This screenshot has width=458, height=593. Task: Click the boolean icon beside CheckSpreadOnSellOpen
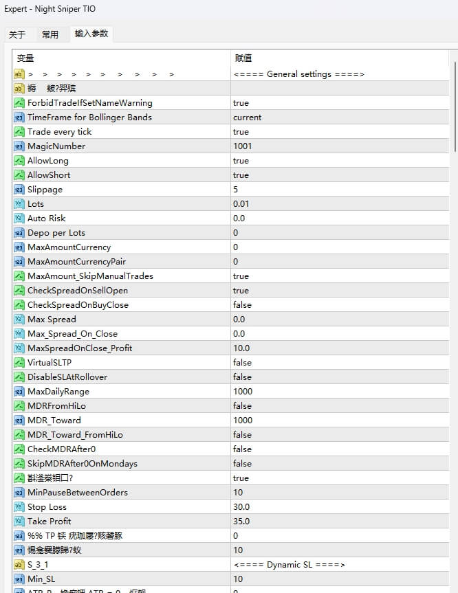point(19,291)
